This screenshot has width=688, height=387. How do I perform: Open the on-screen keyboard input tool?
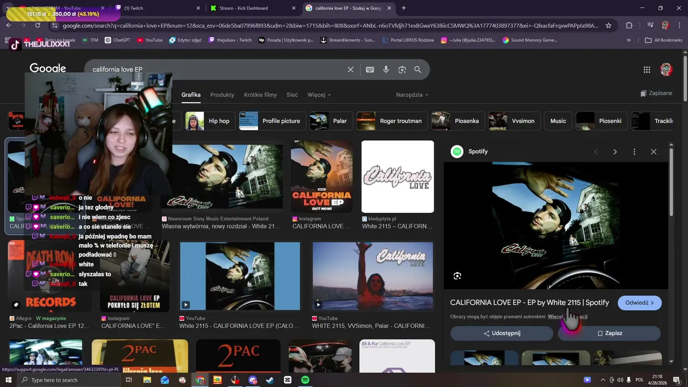[x=370, y=69]
